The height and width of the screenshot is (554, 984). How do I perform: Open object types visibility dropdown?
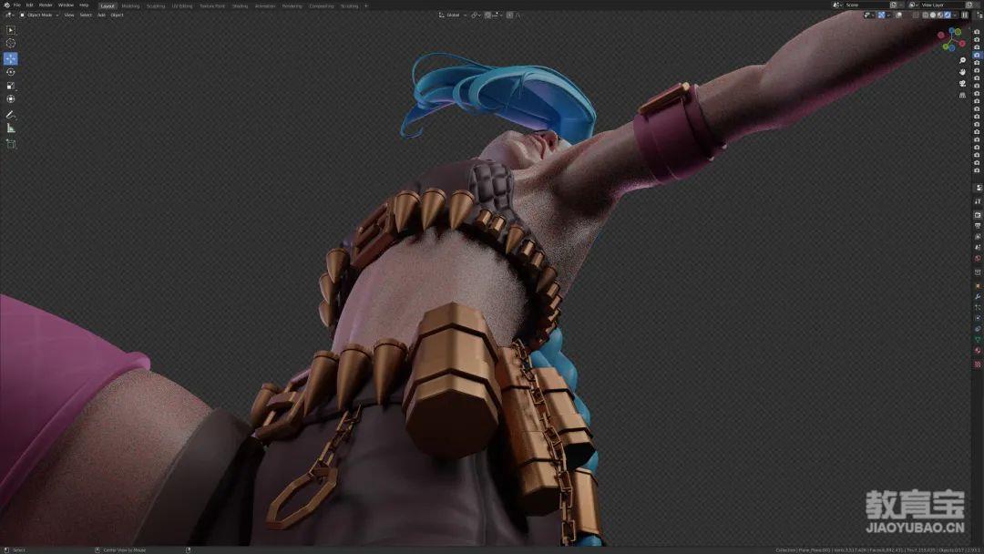869,15
